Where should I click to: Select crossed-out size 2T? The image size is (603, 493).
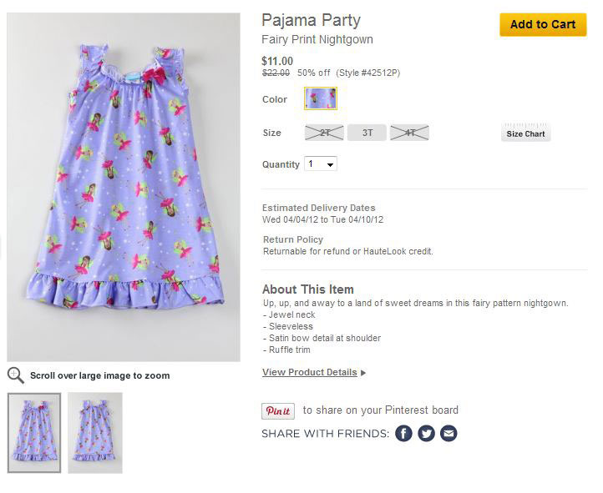pos(324,132)
